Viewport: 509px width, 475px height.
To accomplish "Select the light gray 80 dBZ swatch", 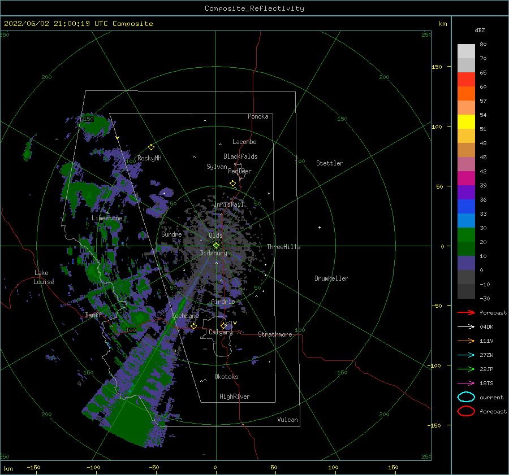I will pyautogui.click(x=466, y=51).
